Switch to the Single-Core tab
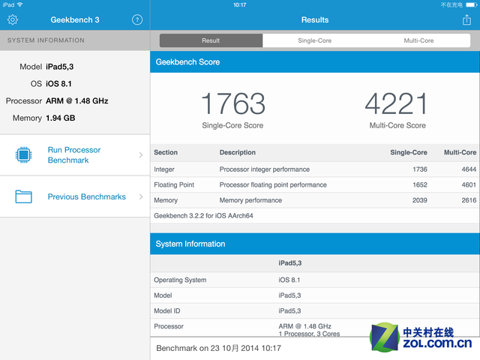The height and width of the screenshot is (360, 480). 314,40
